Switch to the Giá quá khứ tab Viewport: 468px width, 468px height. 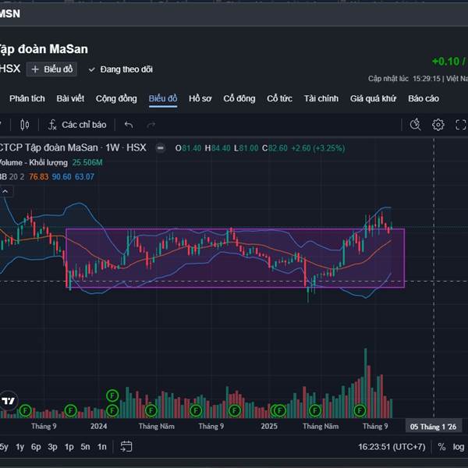coord(373,98)
